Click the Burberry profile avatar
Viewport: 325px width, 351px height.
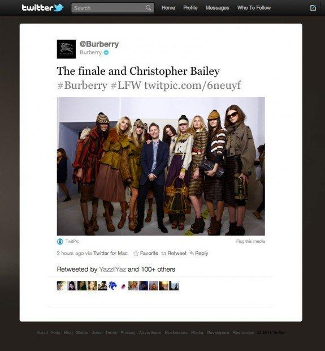click(x=66, y=49)
